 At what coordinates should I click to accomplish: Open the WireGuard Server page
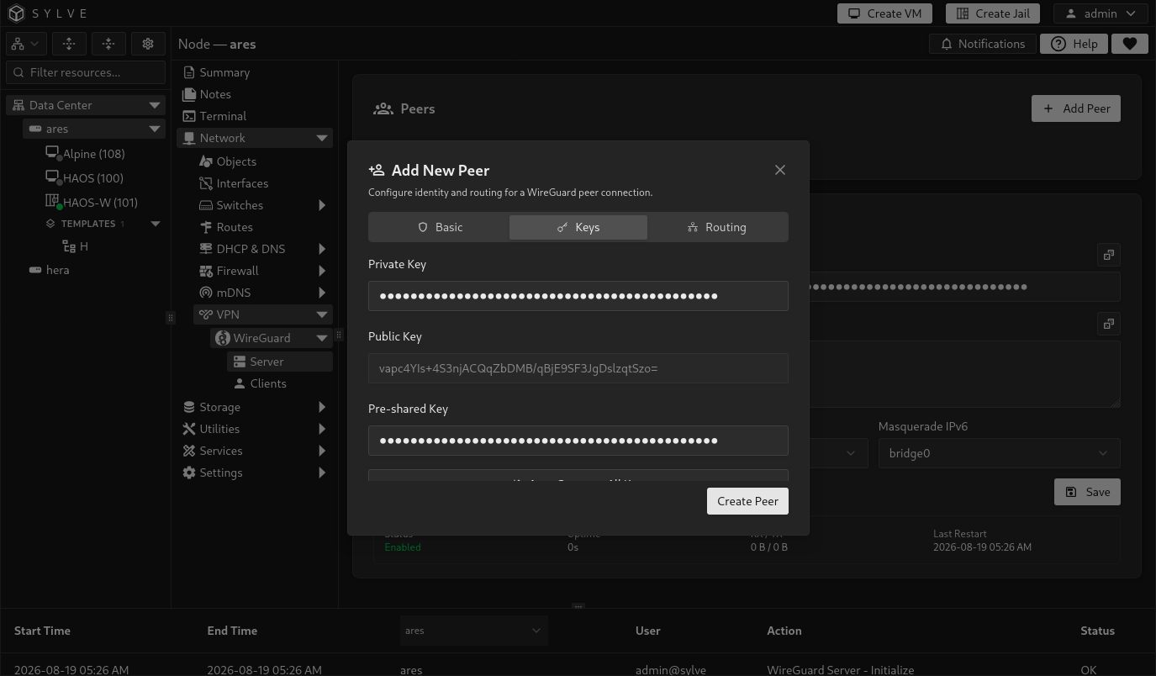280,362
